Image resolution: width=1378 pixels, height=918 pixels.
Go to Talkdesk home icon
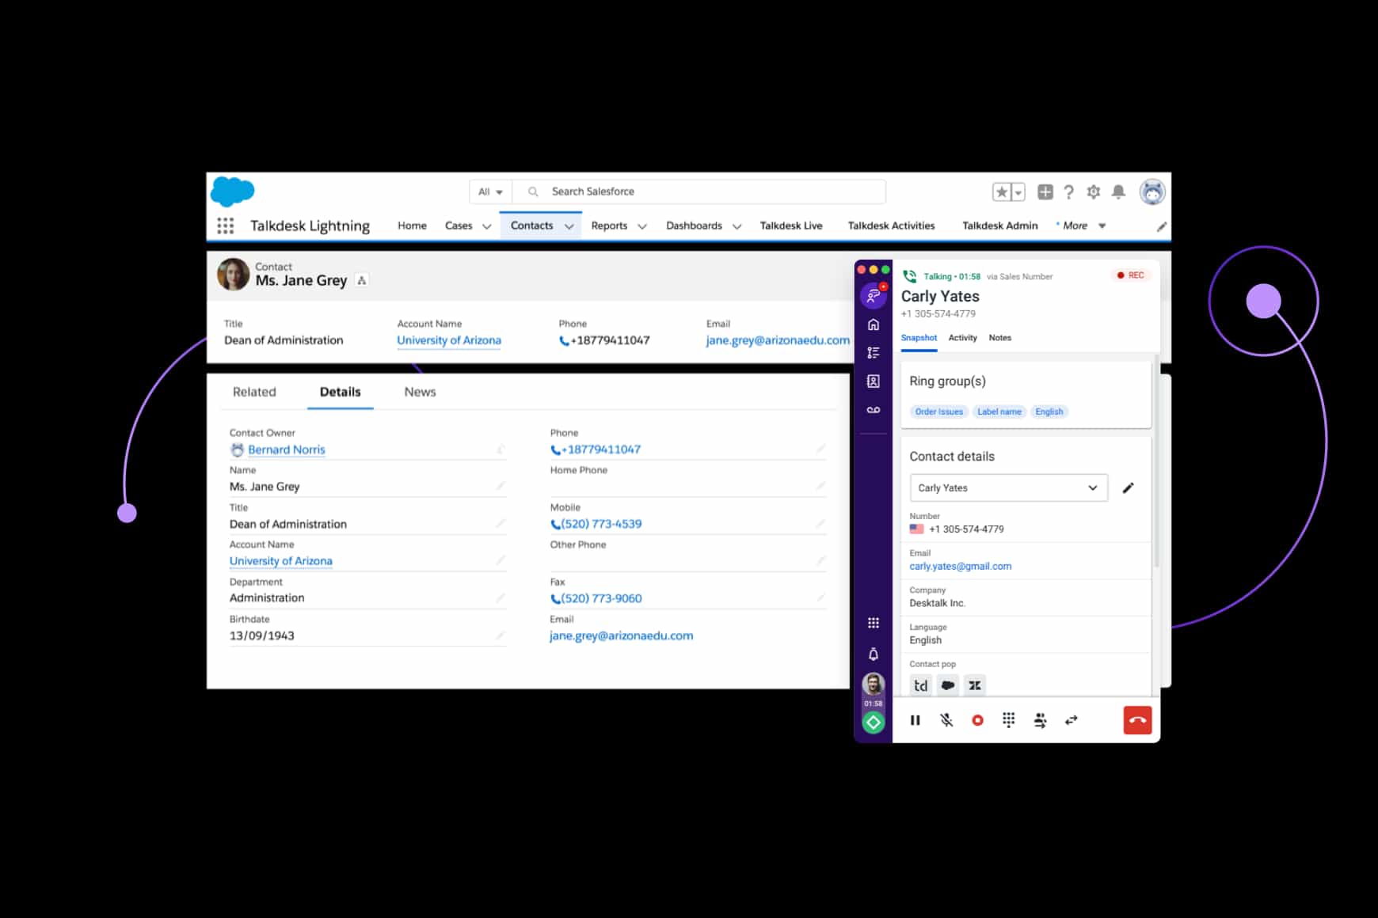(x=873, y=324)
